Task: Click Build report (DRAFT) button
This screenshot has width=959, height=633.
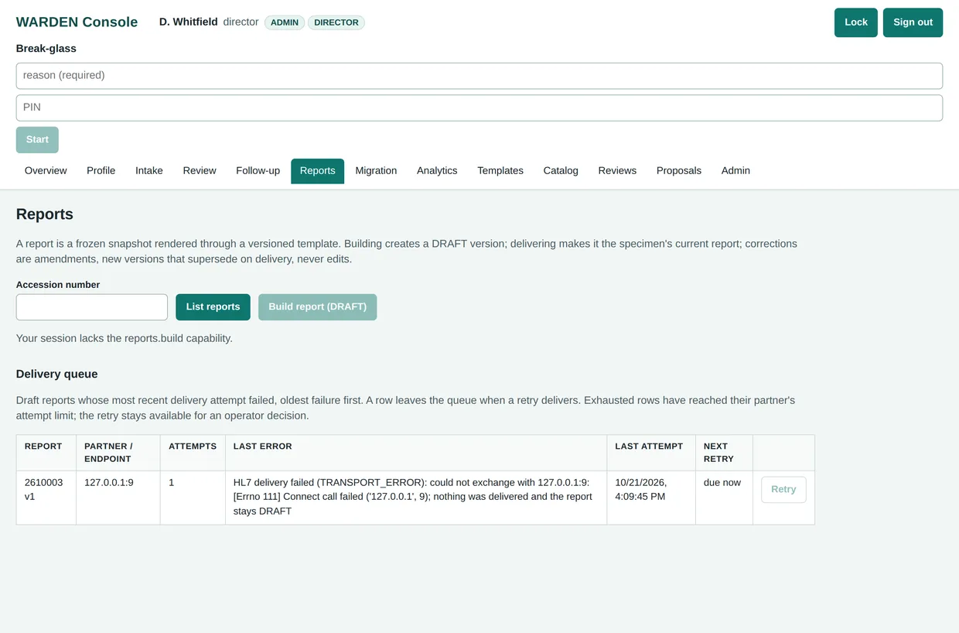Action: pyautogui.click(x=317, y=307)
